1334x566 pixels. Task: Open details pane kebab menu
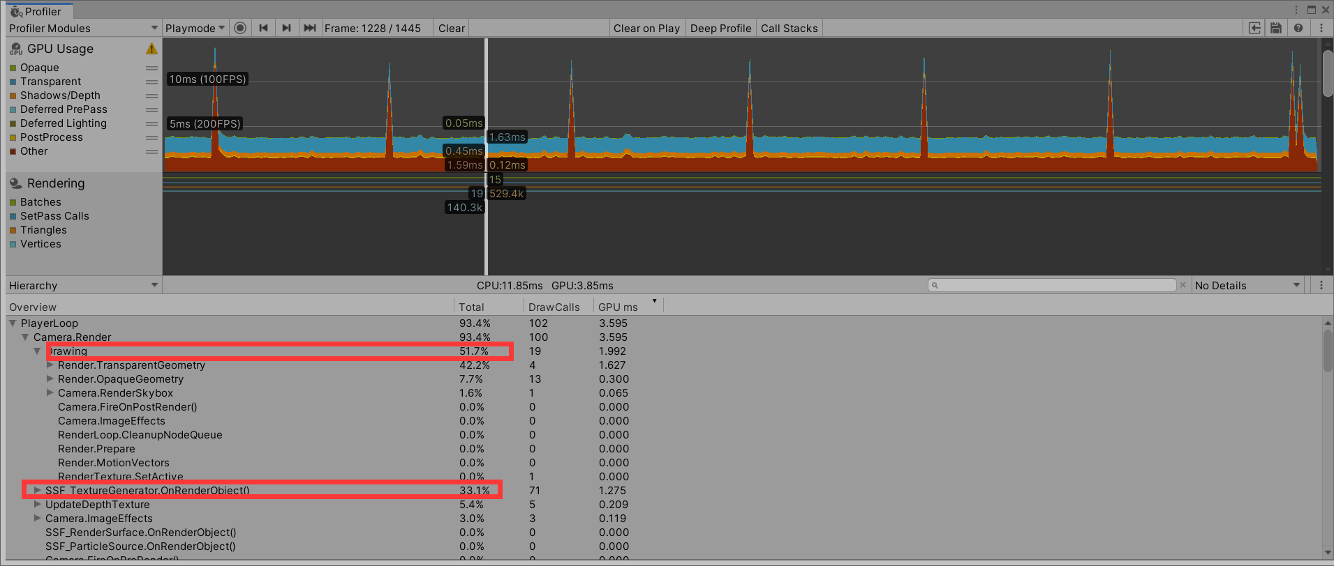pyautogui.click(x=1321, y=285)
